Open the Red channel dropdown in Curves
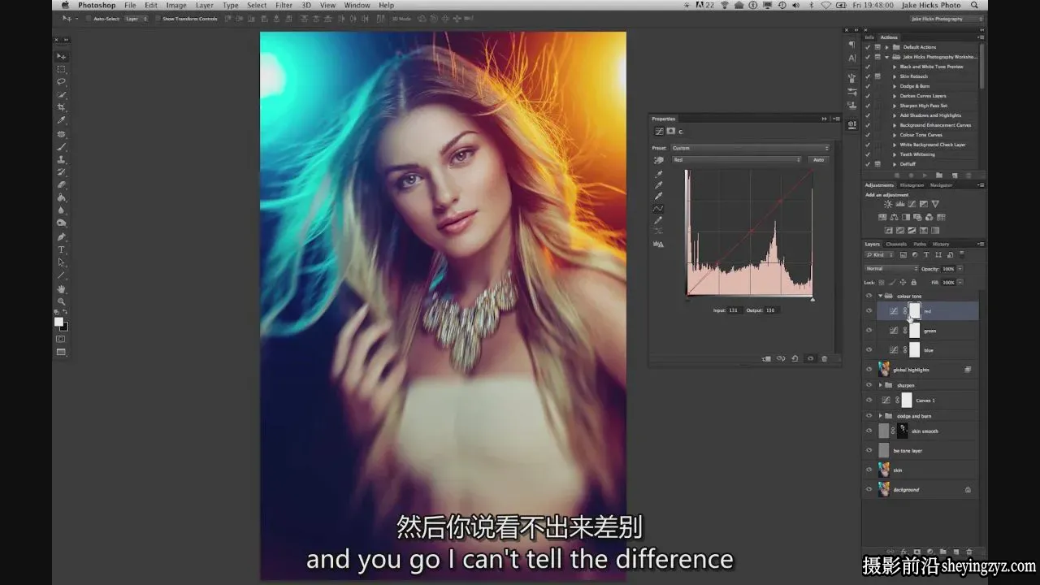Viewport: 1040px width, 585px height. click(x=737, y=160)
